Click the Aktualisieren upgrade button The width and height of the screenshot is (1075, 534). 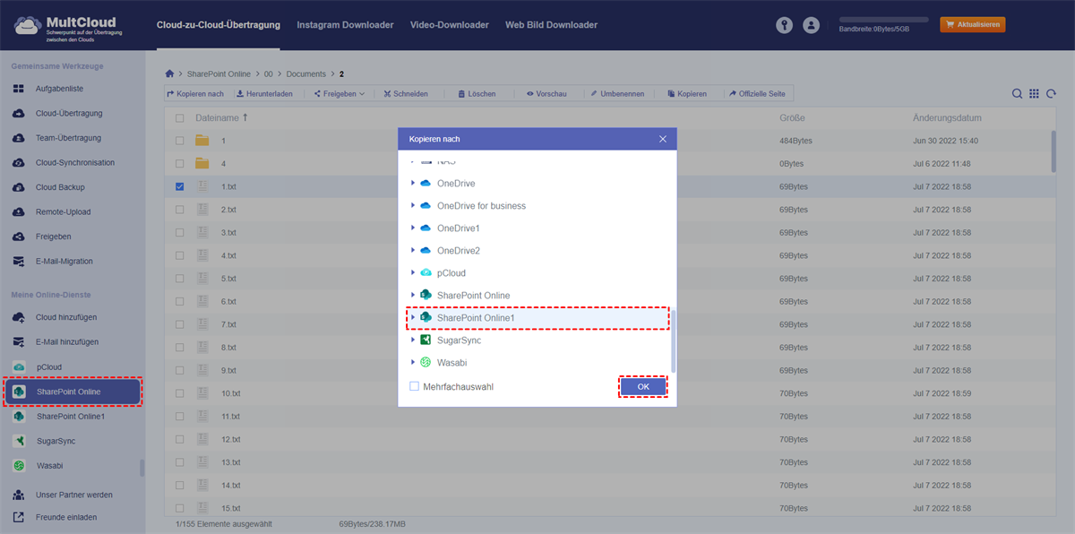pos(972,25)
